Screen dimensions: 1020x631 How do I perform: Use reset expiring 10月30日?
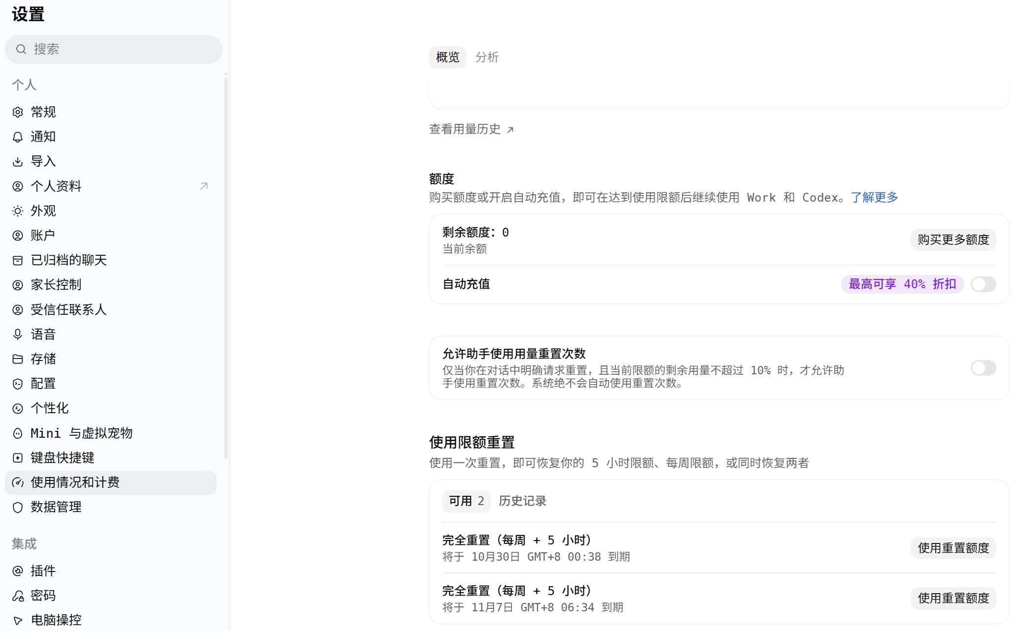(x=953, y=548)
